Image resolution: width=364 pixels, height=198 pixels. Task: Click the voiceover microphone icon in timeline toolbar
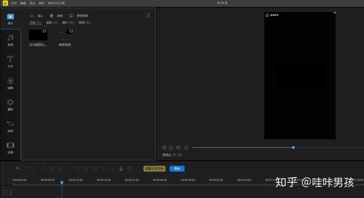[x=121, y=169]
